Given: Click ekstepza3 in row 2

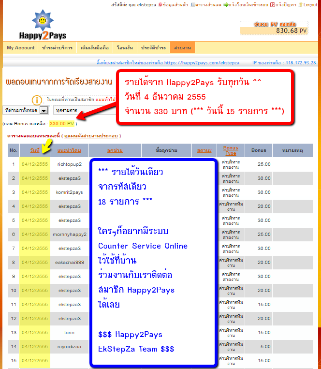Looking at the screenshot, I should [x=70, y=178].
